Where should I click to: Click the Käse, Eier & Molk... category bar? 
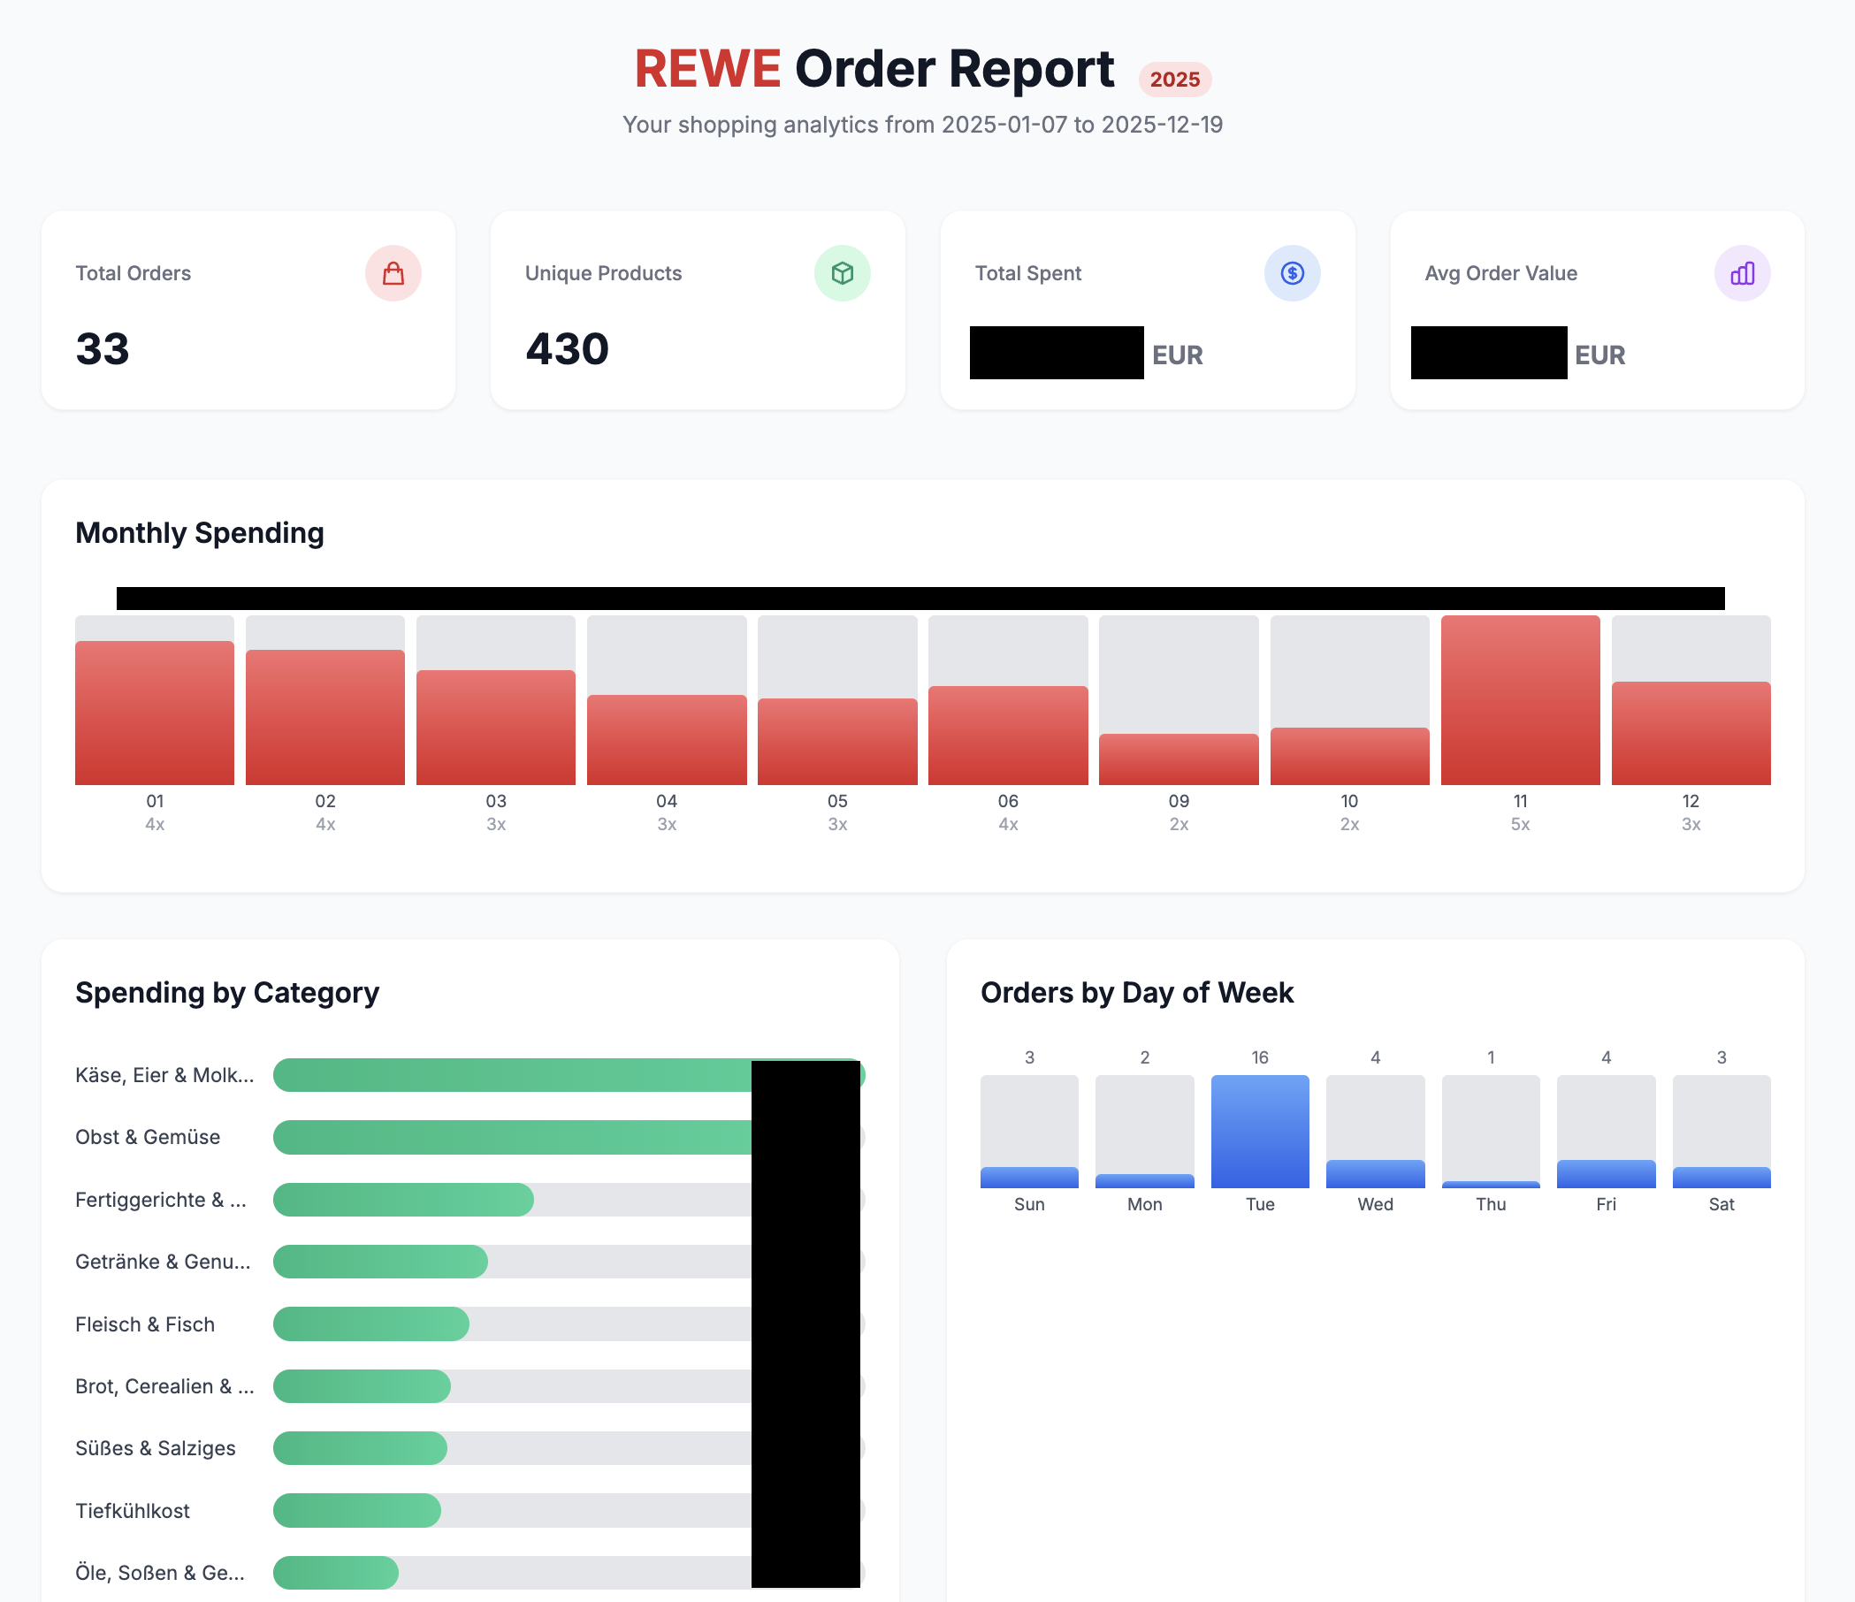pos(511,1075)
